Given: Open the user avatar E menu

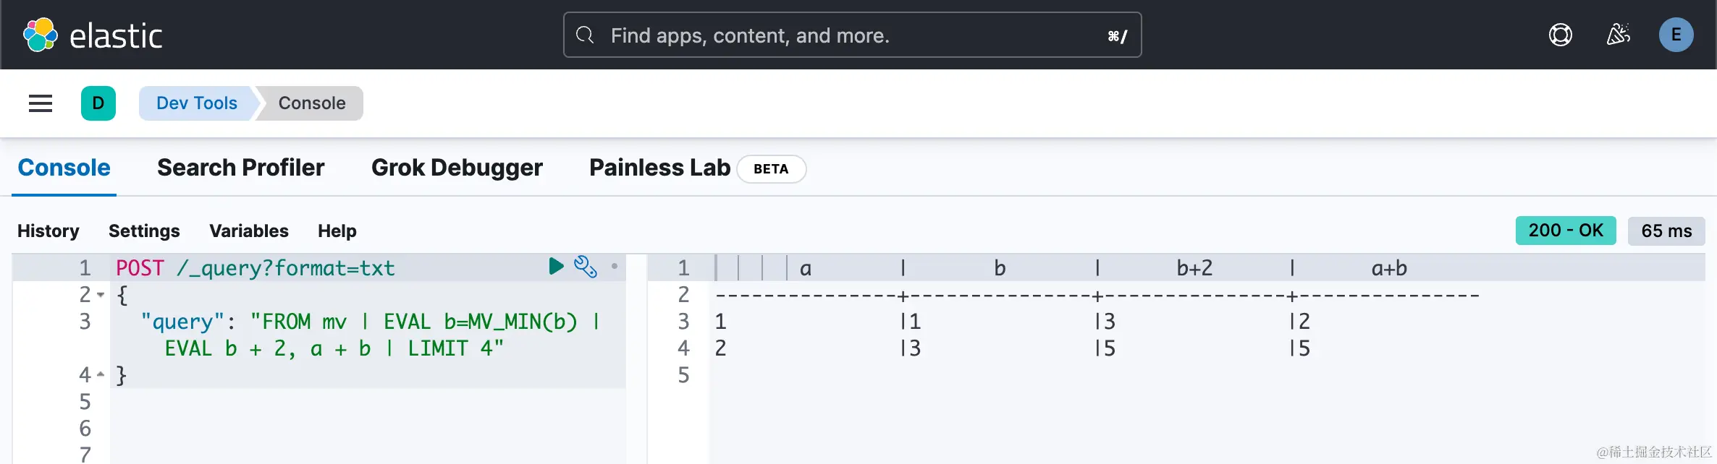Looking at the screenshot, I should 1676,35.
